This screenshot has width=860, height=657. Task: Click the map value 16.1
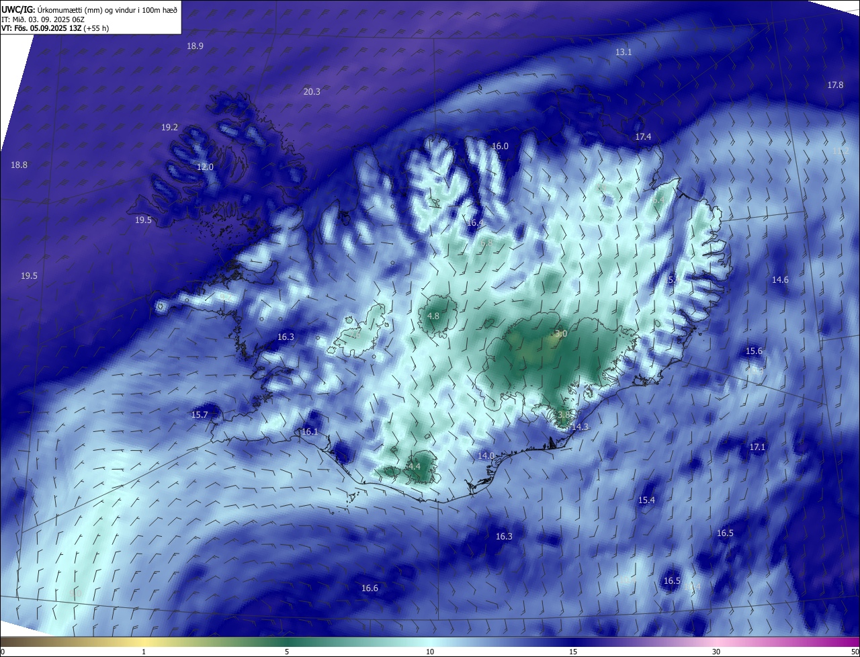click(310, 431)
